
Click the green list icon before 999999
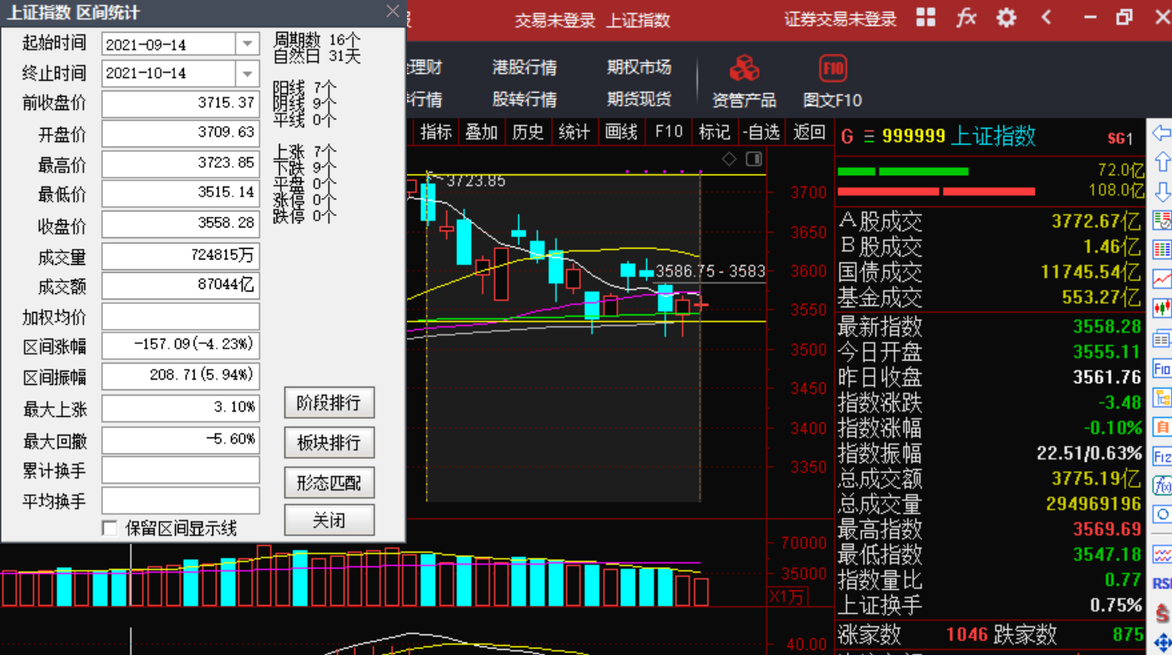[x=869, y=137]
